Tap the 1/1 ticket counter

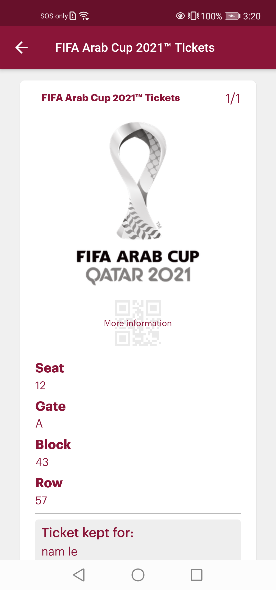[233, 99]
